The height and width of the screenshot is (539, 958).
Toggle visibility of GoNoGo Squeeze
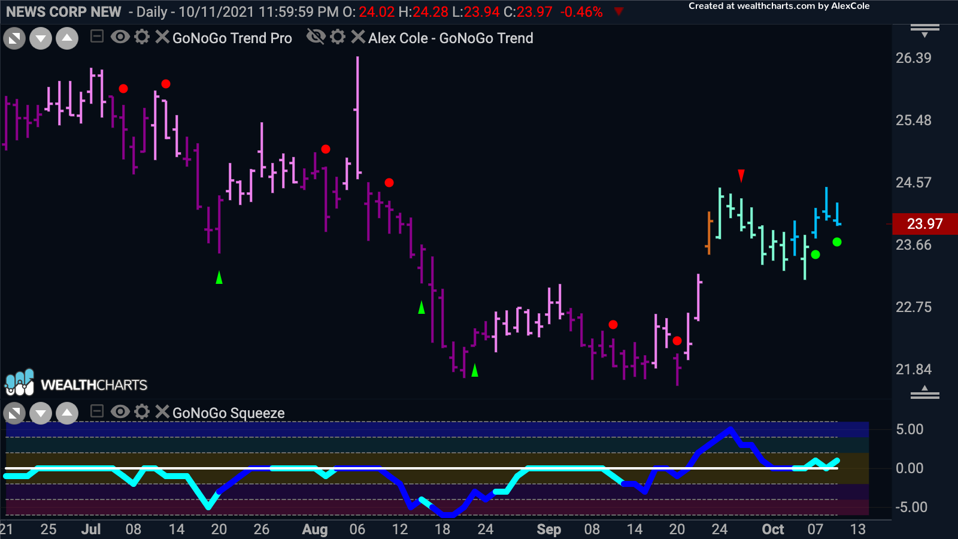pyautogui.click(x=120, y=411)
